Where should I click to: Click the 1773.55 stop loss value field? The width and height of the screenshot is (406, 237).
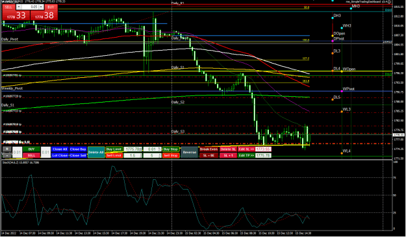click(263, 149)
